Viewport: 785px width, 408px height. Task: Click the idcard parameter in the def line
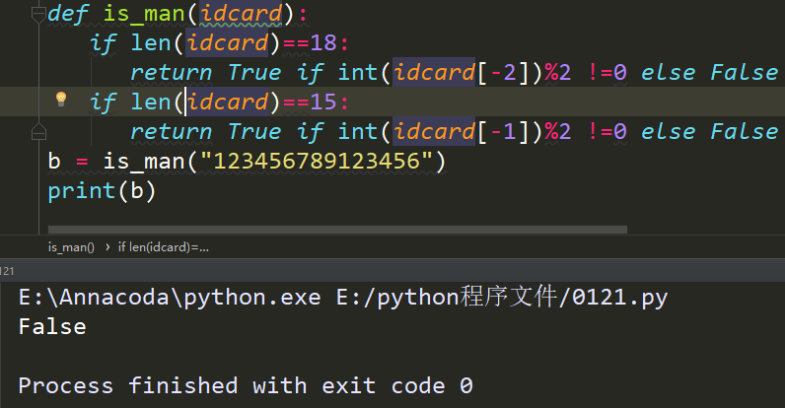point(242,14)
